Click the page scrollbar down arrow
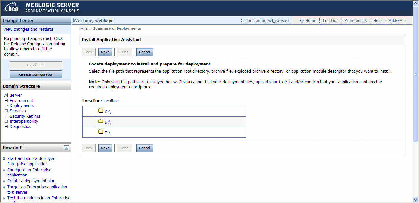 click(416, 199)
